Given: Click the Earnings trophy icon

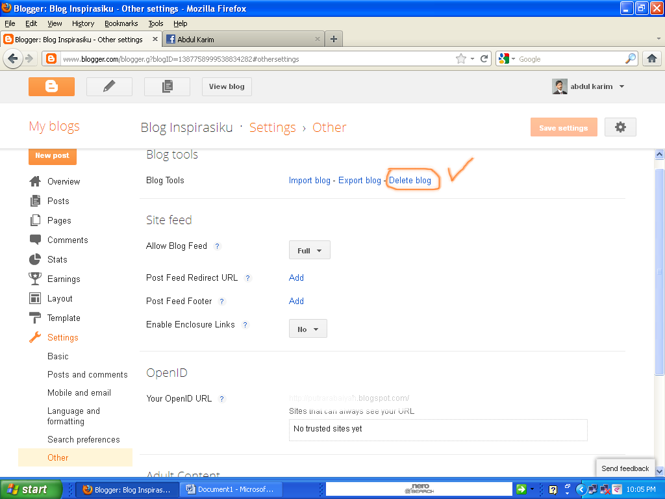Looking at the screenshot, I should click(35, 279).
